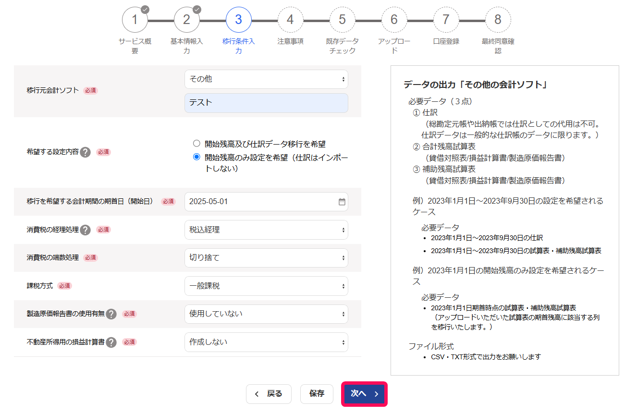Click the heading データの出力「その他の会計ソフト」

click(x=476, y=85)
